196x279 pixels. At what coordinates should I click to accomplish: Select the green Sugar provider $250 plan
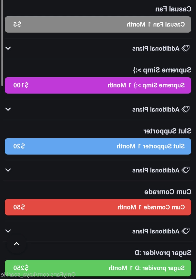[x=98, y=268]
